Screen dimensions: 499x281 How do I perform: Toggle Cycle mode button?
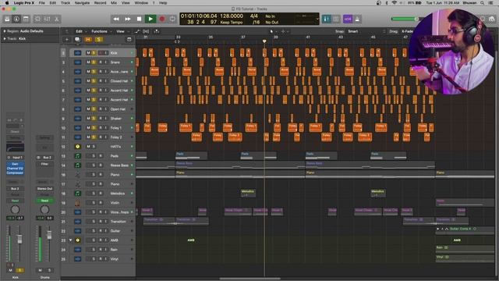point(172,19)
